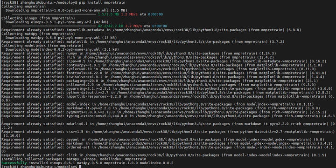Click the einops download progress bar
This screenshot has height=168, width=336.
[54, 26]
